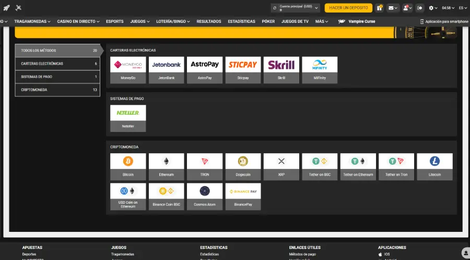This screenshot has width=470, height=260.
Task: Choose the Ethereum crypto option
Action: coord(166,166)
